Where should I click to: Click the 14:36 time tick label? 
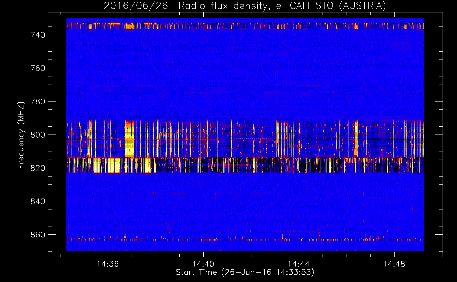[108, 264]
